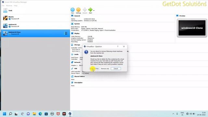Click the Display section header
The image size is (208, 117).
pos(77,33)
